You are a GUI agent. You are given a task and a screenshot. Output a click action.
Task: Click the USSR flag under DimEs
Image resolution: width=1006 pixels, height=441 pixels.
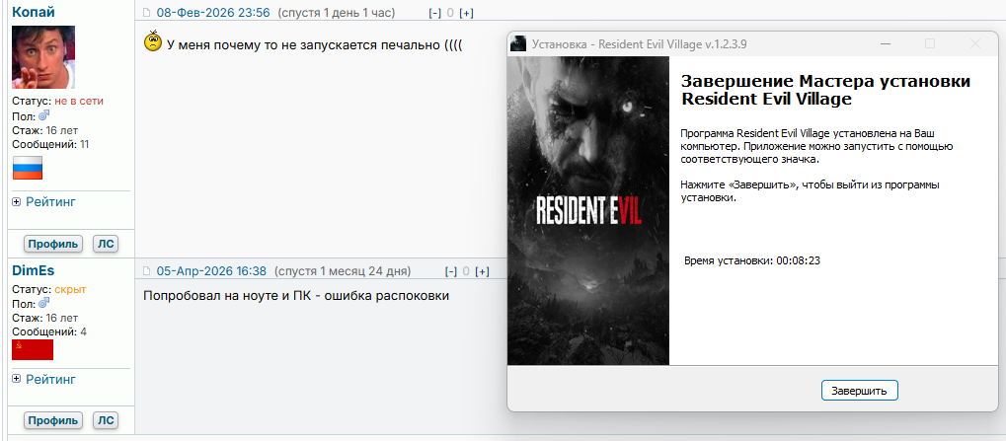pyautogui.click(x=33, y=350)
